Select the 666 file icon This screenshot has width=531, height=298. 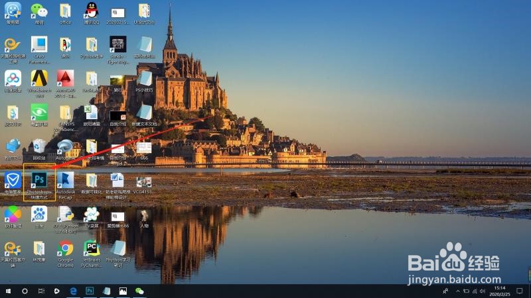pos(144,151)
